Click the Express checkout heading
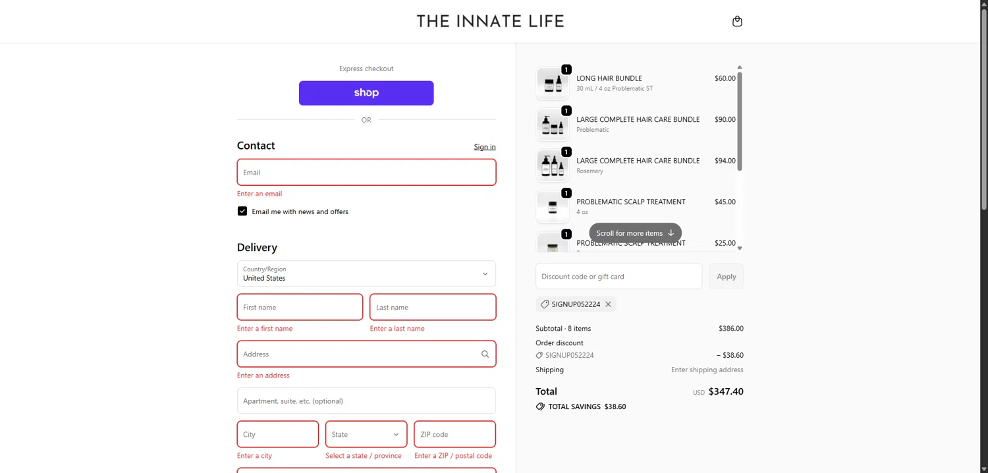 pos(366,69)
